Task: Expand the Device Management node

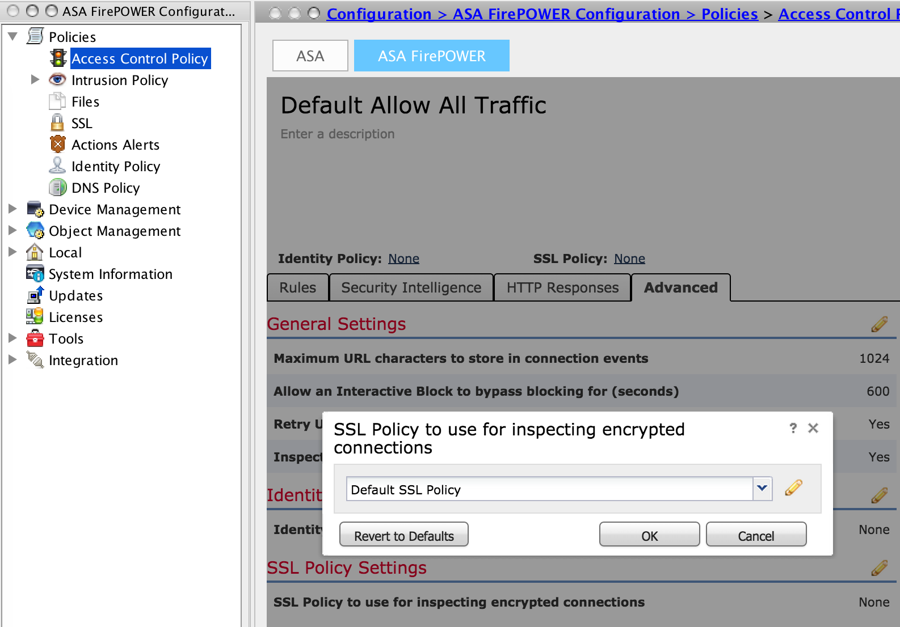Action: [x=12, y=209]
